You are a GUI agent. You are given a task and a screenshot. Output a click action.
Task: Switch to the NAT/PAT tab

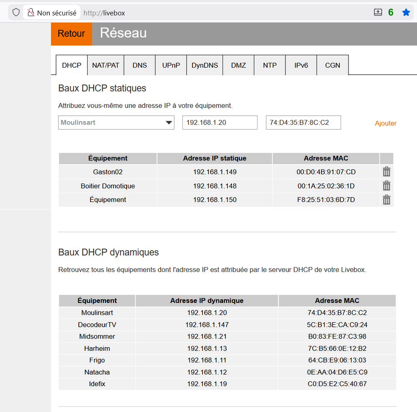tap(106, 65)
